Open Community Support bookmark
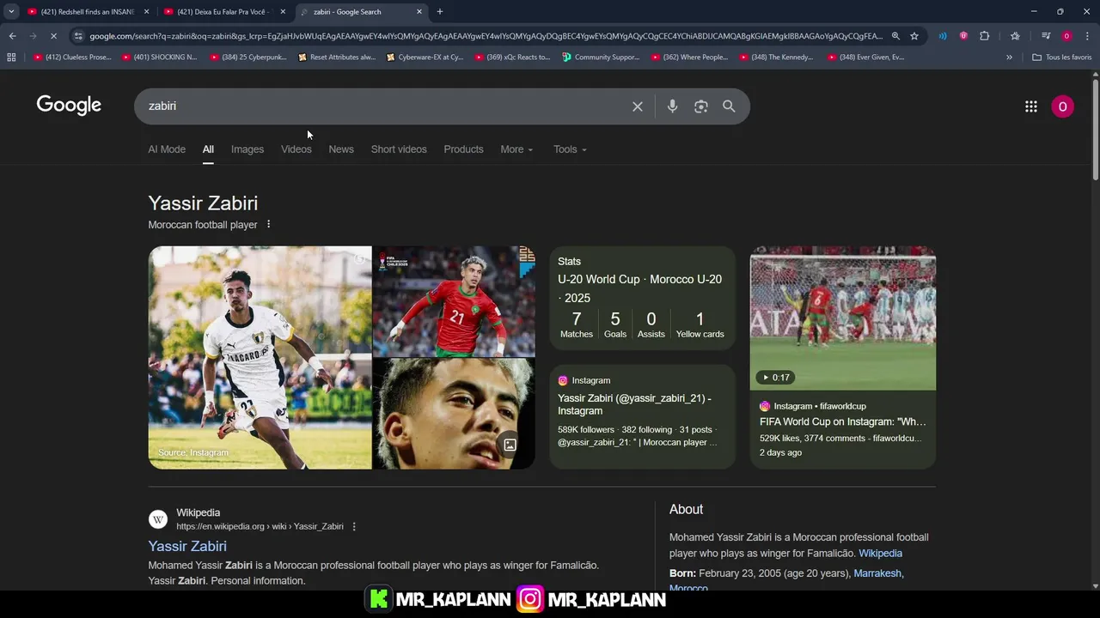 [x=601, y=58]
